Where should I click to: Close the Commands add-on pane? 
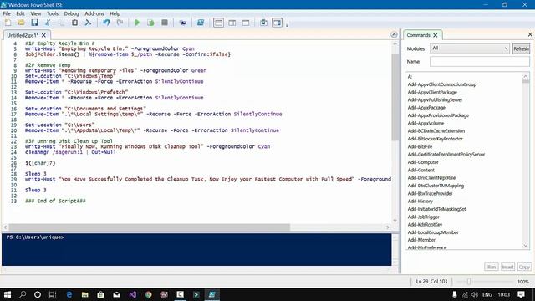(530, 34)
